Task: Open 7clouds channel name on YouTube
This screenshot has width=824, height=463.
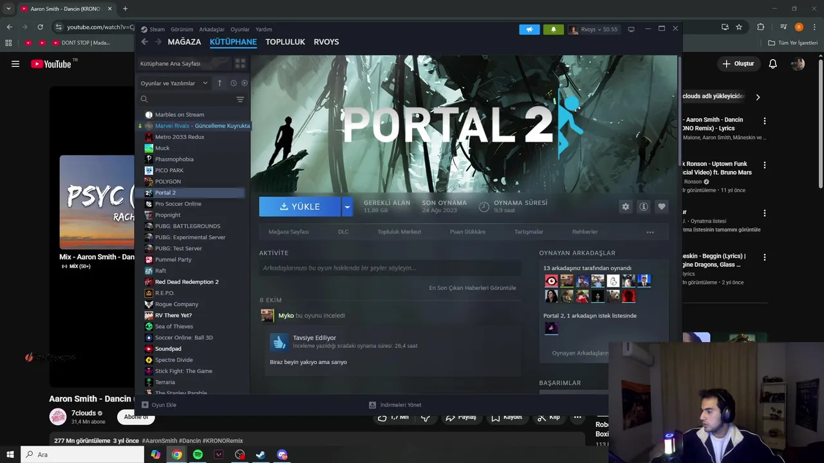Action: pos(84,413)
